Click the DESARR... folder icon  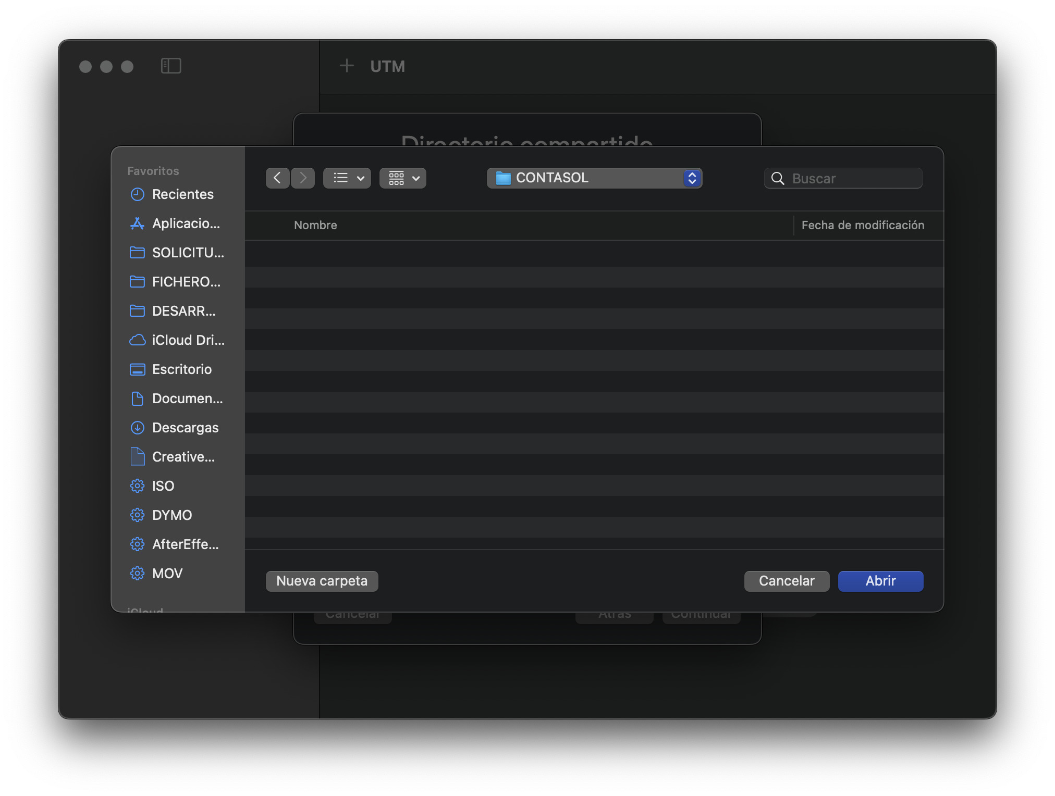click(137, 311)
